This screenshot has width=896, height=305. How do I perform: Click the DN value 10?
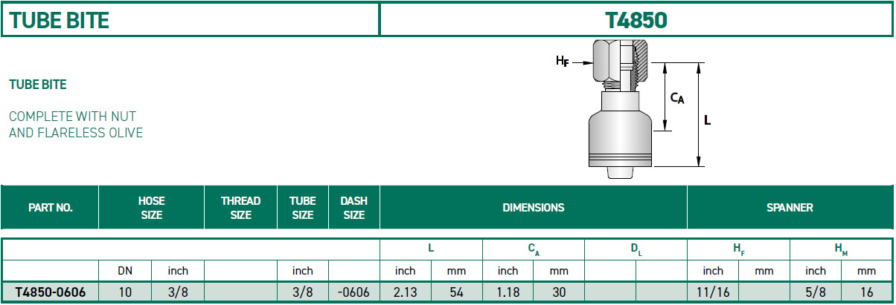(125, 292)
